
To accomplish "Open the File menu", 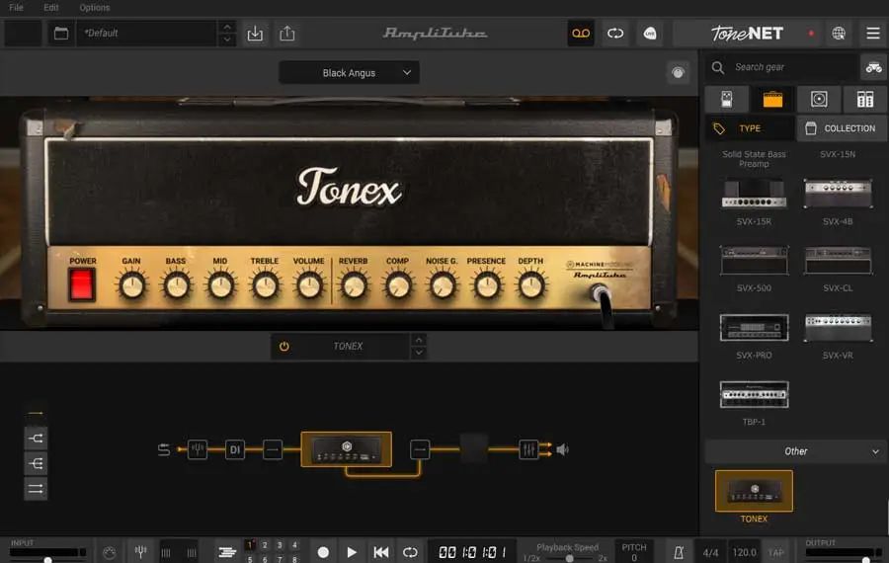I will point(16,7).
